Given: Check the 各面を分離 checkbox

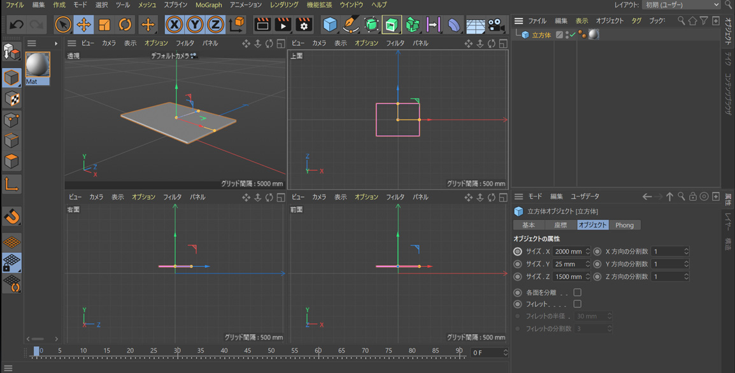Looking at the screenshot, I should pyautogui.click(x=577, y=292).
